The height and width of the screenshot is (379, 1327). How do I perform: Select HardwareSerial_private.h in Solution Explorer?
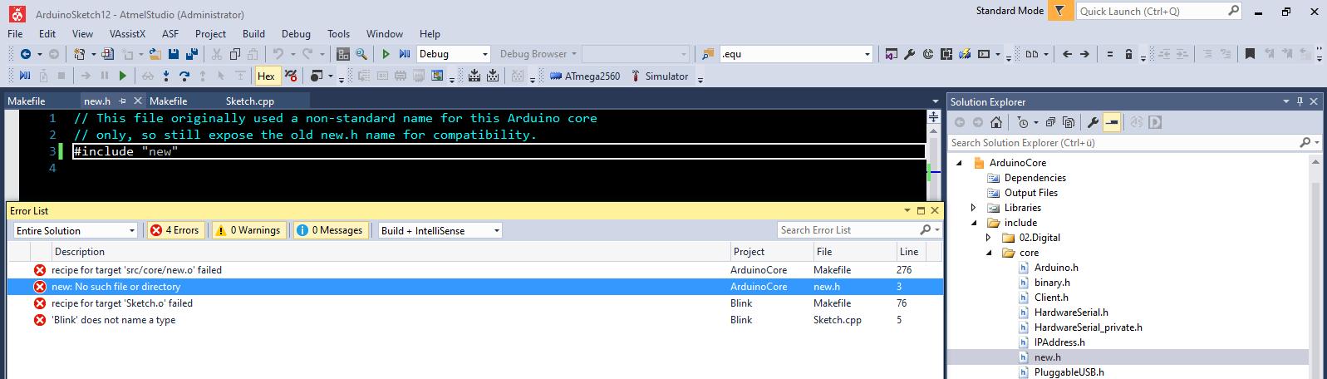pos(1088,327)
